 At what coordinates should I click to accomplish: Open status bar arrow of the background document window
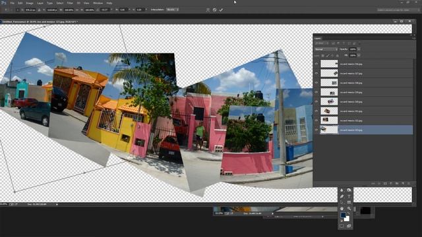point(272,213)
